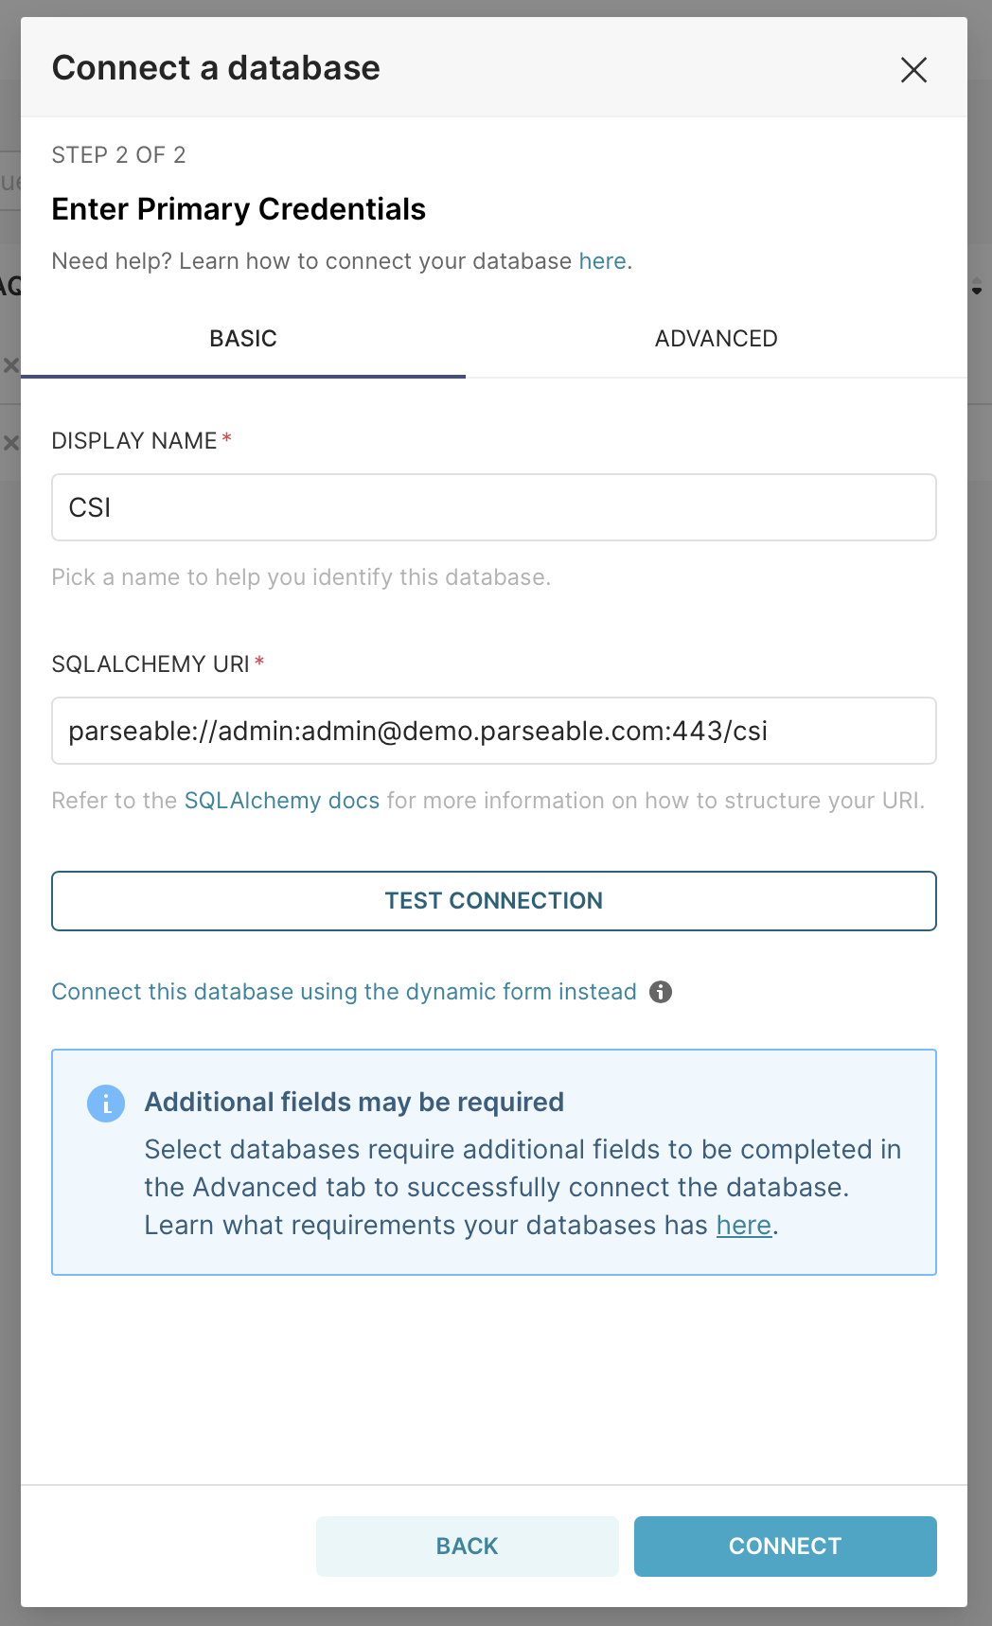Image resolution: width=992 pixels, height=1626 pixels.
Task: Switch to the Advanced tab
Action: pos(716,338)
